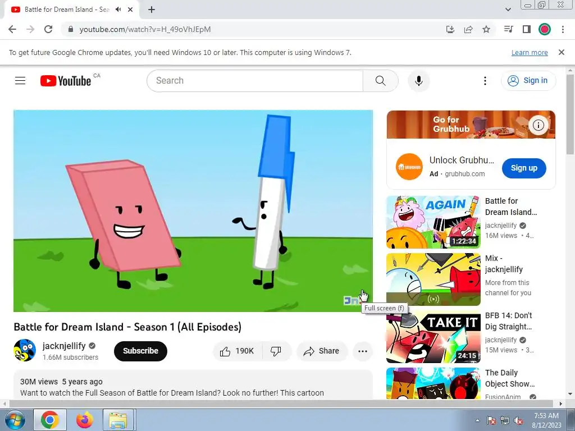Image resolution: width=575 pixels, height=431 pixels.
Task: Click the install/download page icon
Action: tap(450, 29)
